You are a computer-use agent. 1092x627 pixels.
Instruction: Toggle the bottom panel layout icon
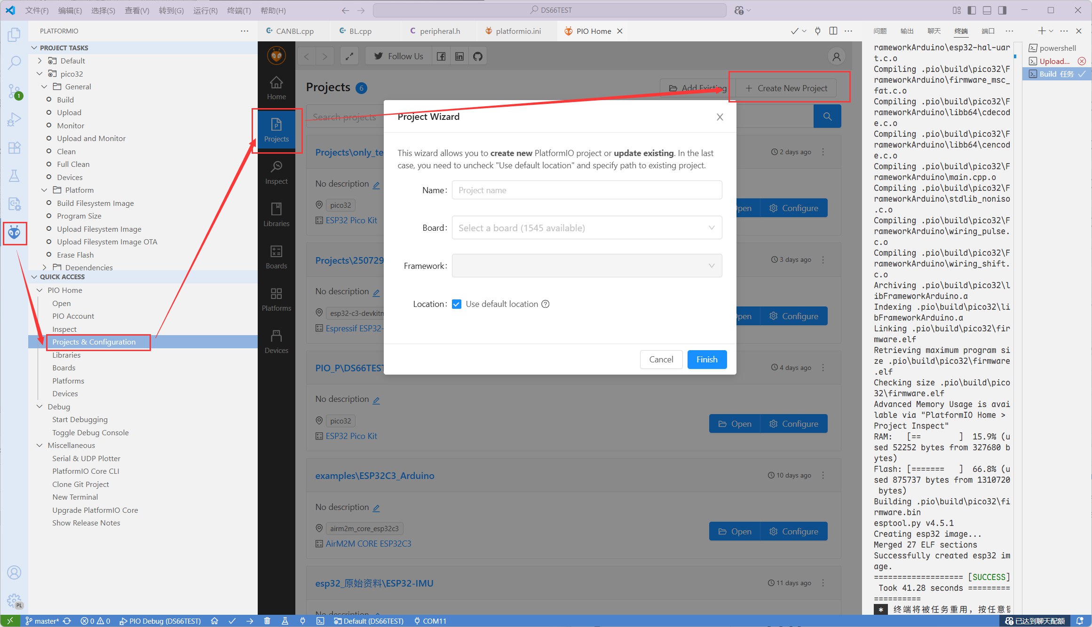pyautogui.click(x=987, y=10)
